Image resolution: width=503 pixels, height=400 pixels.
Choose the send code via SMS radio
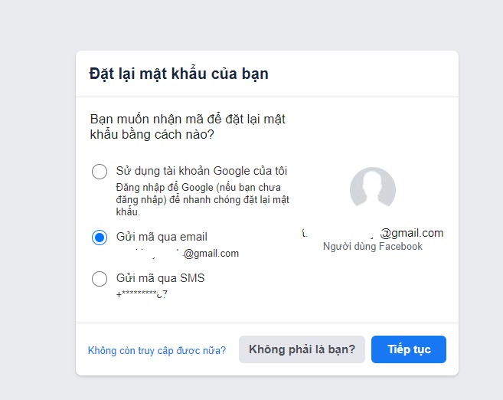100,279
